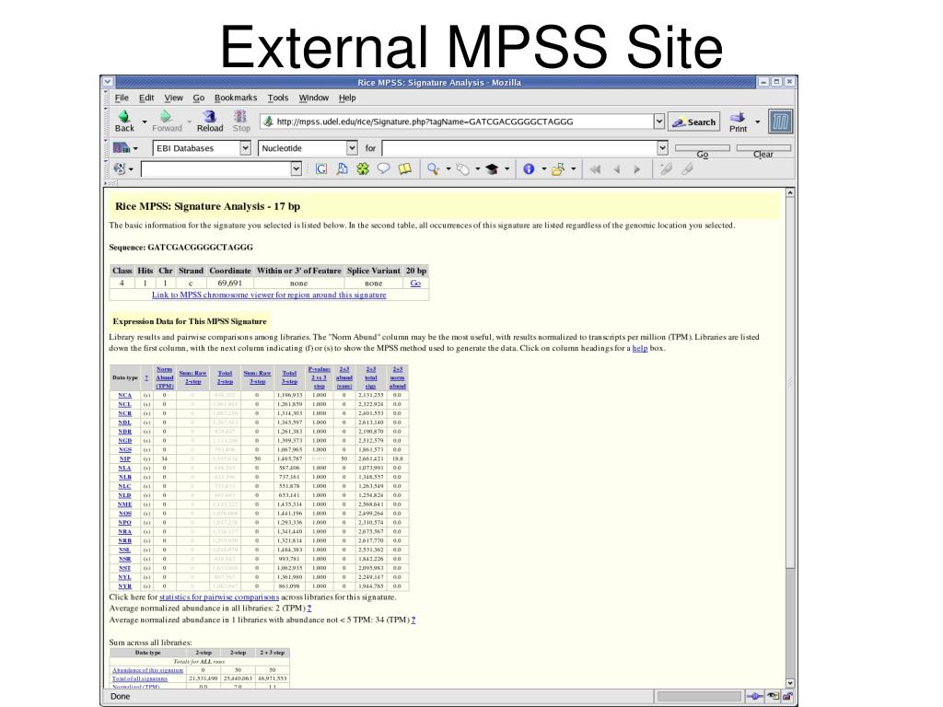Viewport: 943px width, 707px height.
Task: Click the Google 'G' toolbar icon
Action: [x=321, y=169]
